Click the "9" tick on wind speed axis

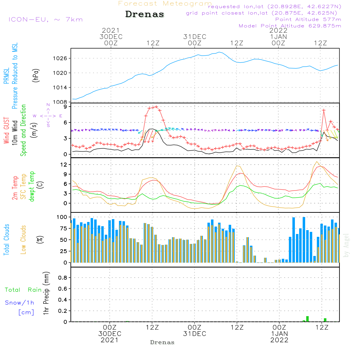click(x=65, y=107)
